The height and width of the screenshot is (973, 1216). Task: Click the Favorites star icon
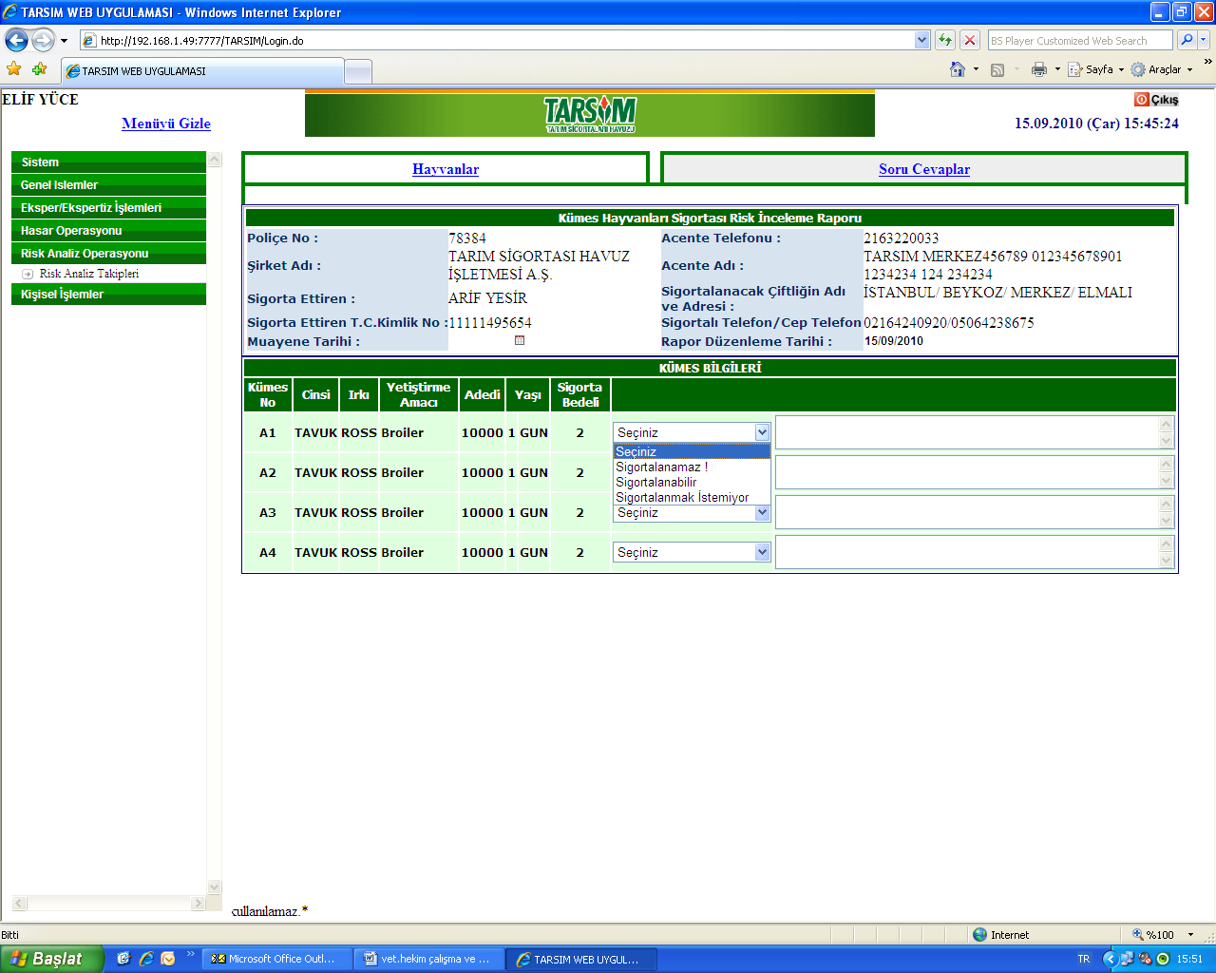[14, 69]
